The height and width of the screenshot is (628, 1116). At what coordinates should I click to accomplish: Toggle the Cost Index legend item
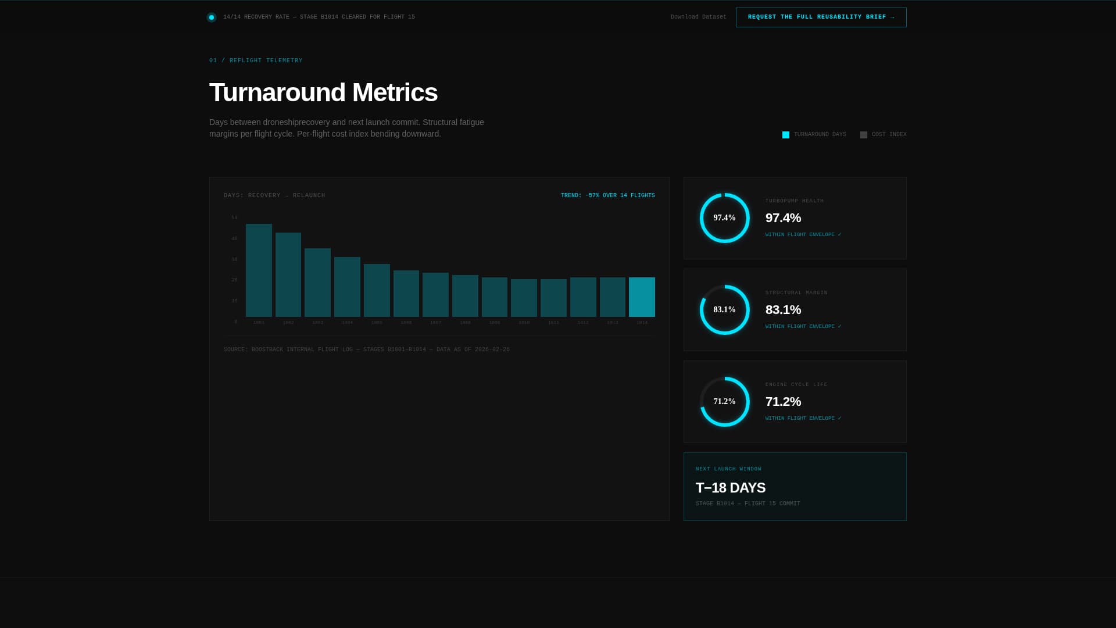click(883, 135)
